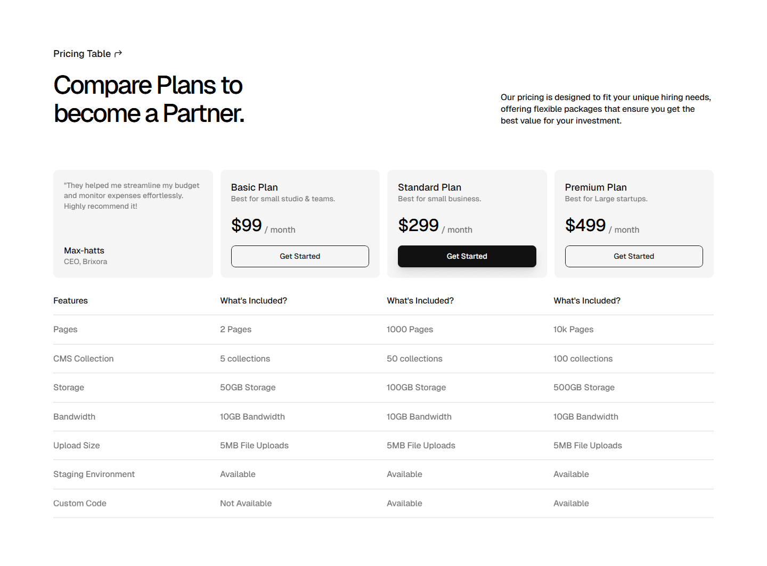Click the arrow icon beside Pricing Table
Screen dimensions: 767x566
118,53
